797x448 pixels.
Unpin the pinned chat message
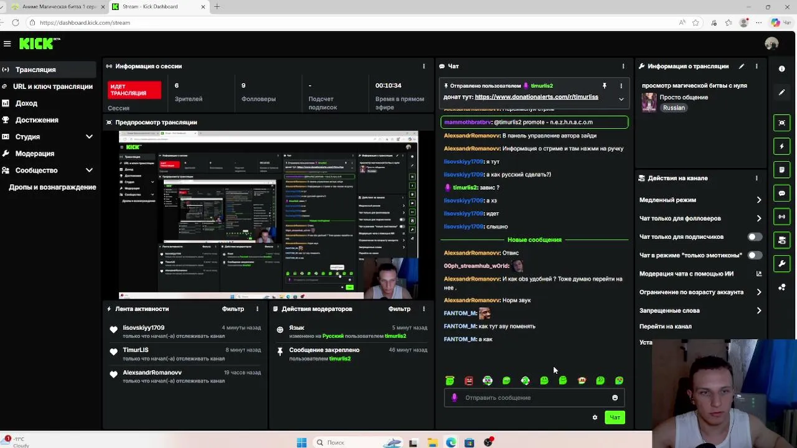[604, 86]
